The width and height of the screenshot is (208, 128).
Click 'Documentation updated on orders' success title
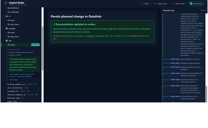pyautogui.click(x=75, y=24)
